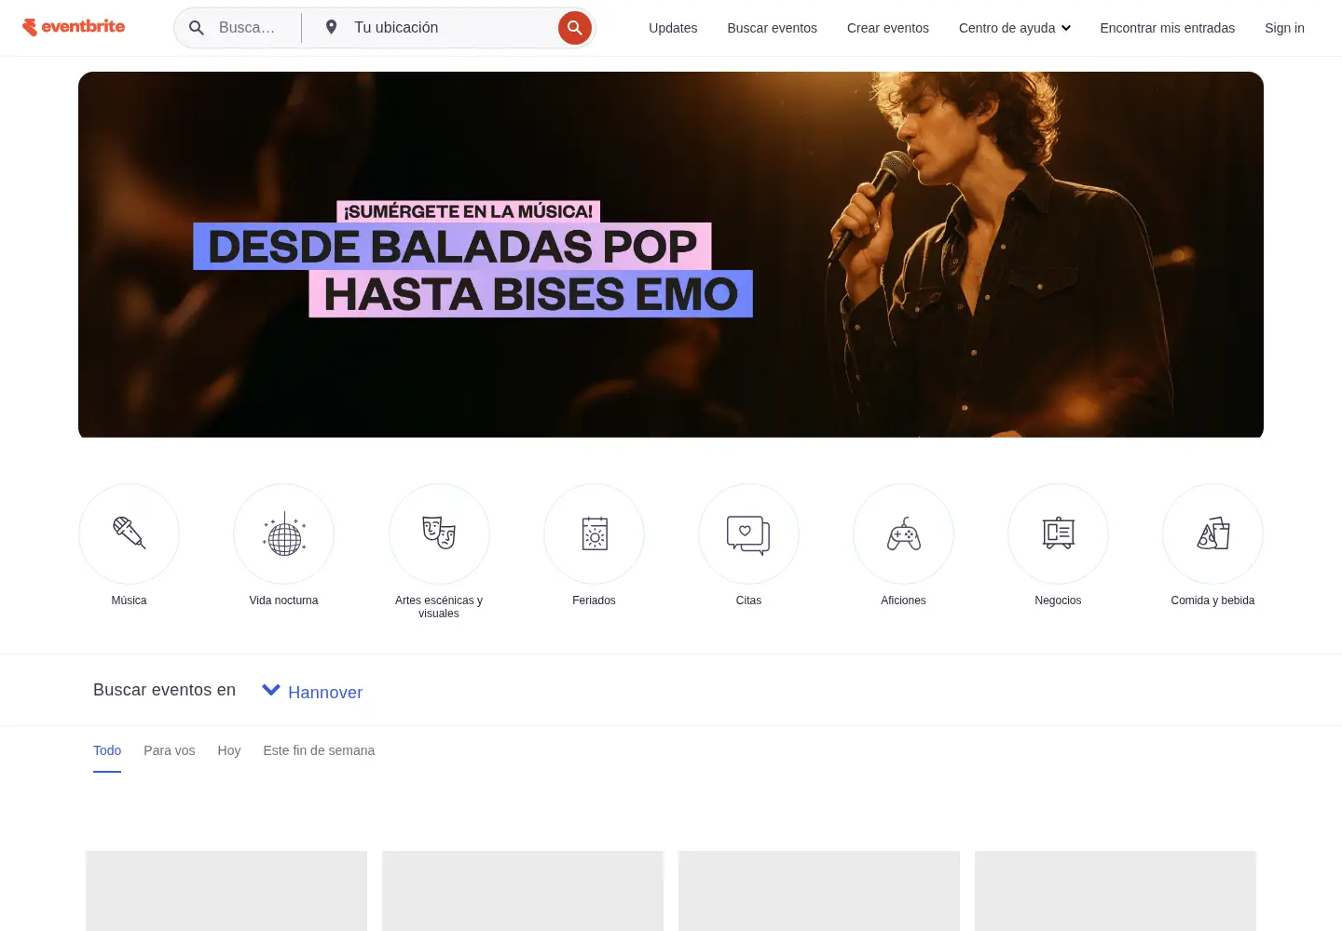This screenshot has width=1342, height=931.
Task: Click the Comida y bebida label
Action: [1212, 600]
